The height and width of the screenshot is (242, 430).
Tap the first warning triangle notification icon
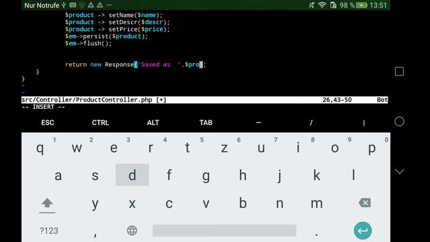[91, 5]
